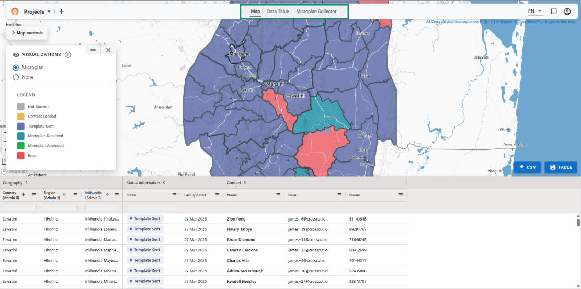581x289 pixels.
Task: Click the Not Started legend swatch
Action: click(21, 106)
